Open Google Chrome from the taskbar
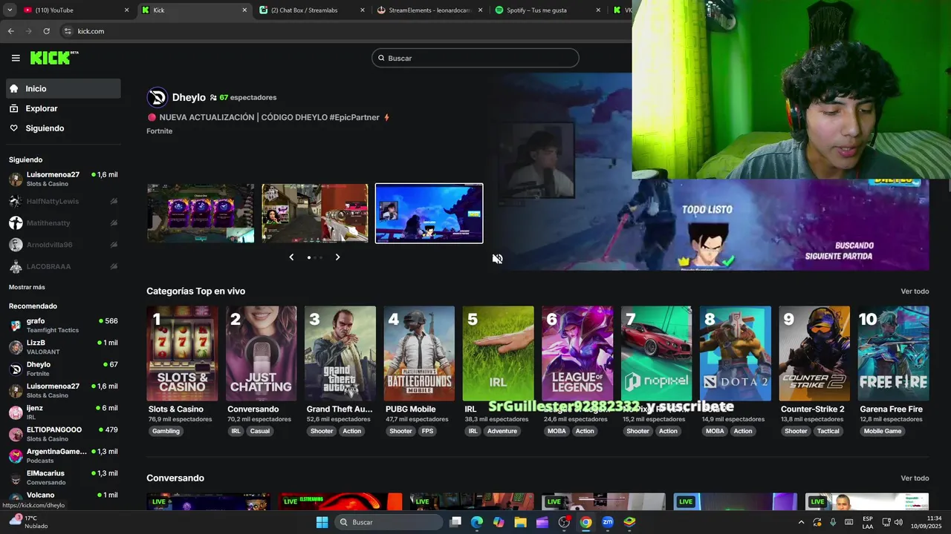951x534 pixels. point(586,522)
